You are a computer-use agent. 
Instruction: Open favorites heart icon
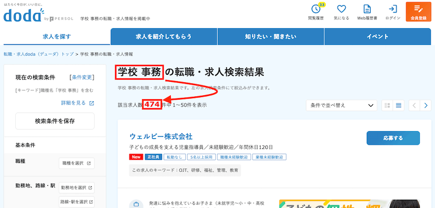pyautogui.click(x=341, y=9)
